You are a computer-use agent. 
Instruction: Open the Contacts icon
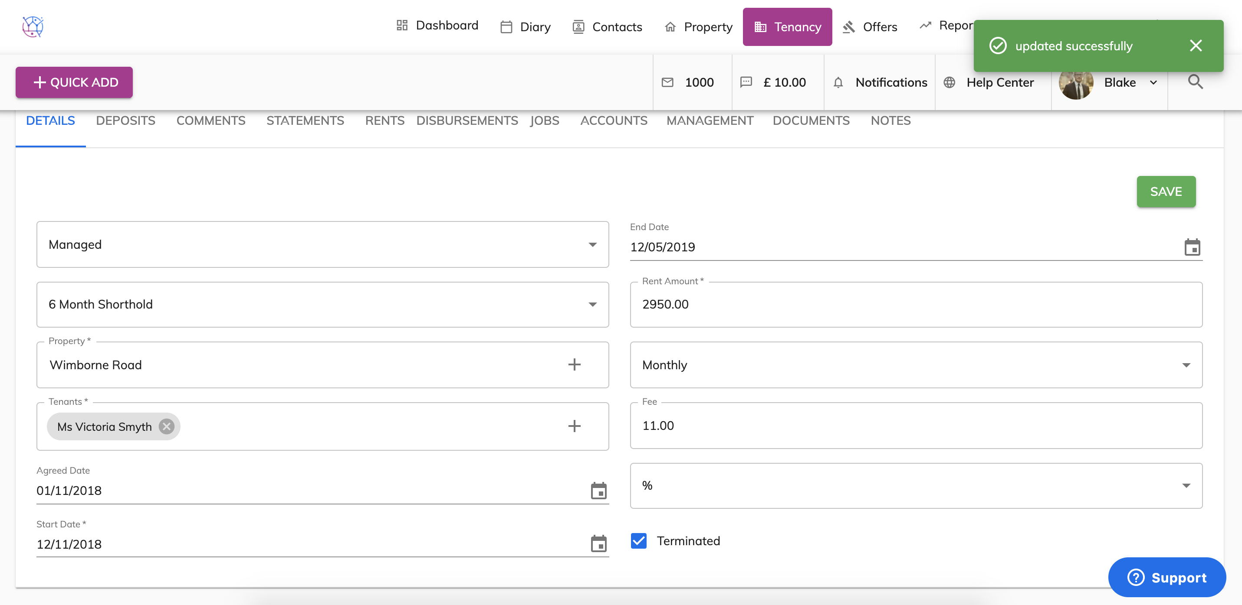click(x=577, y=26)
